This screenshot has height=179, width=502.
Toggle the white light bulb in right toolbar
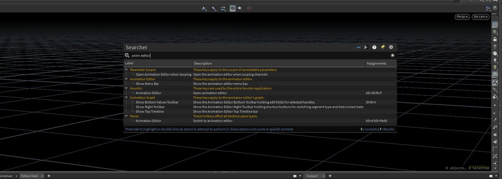click(x=495, y=60)
